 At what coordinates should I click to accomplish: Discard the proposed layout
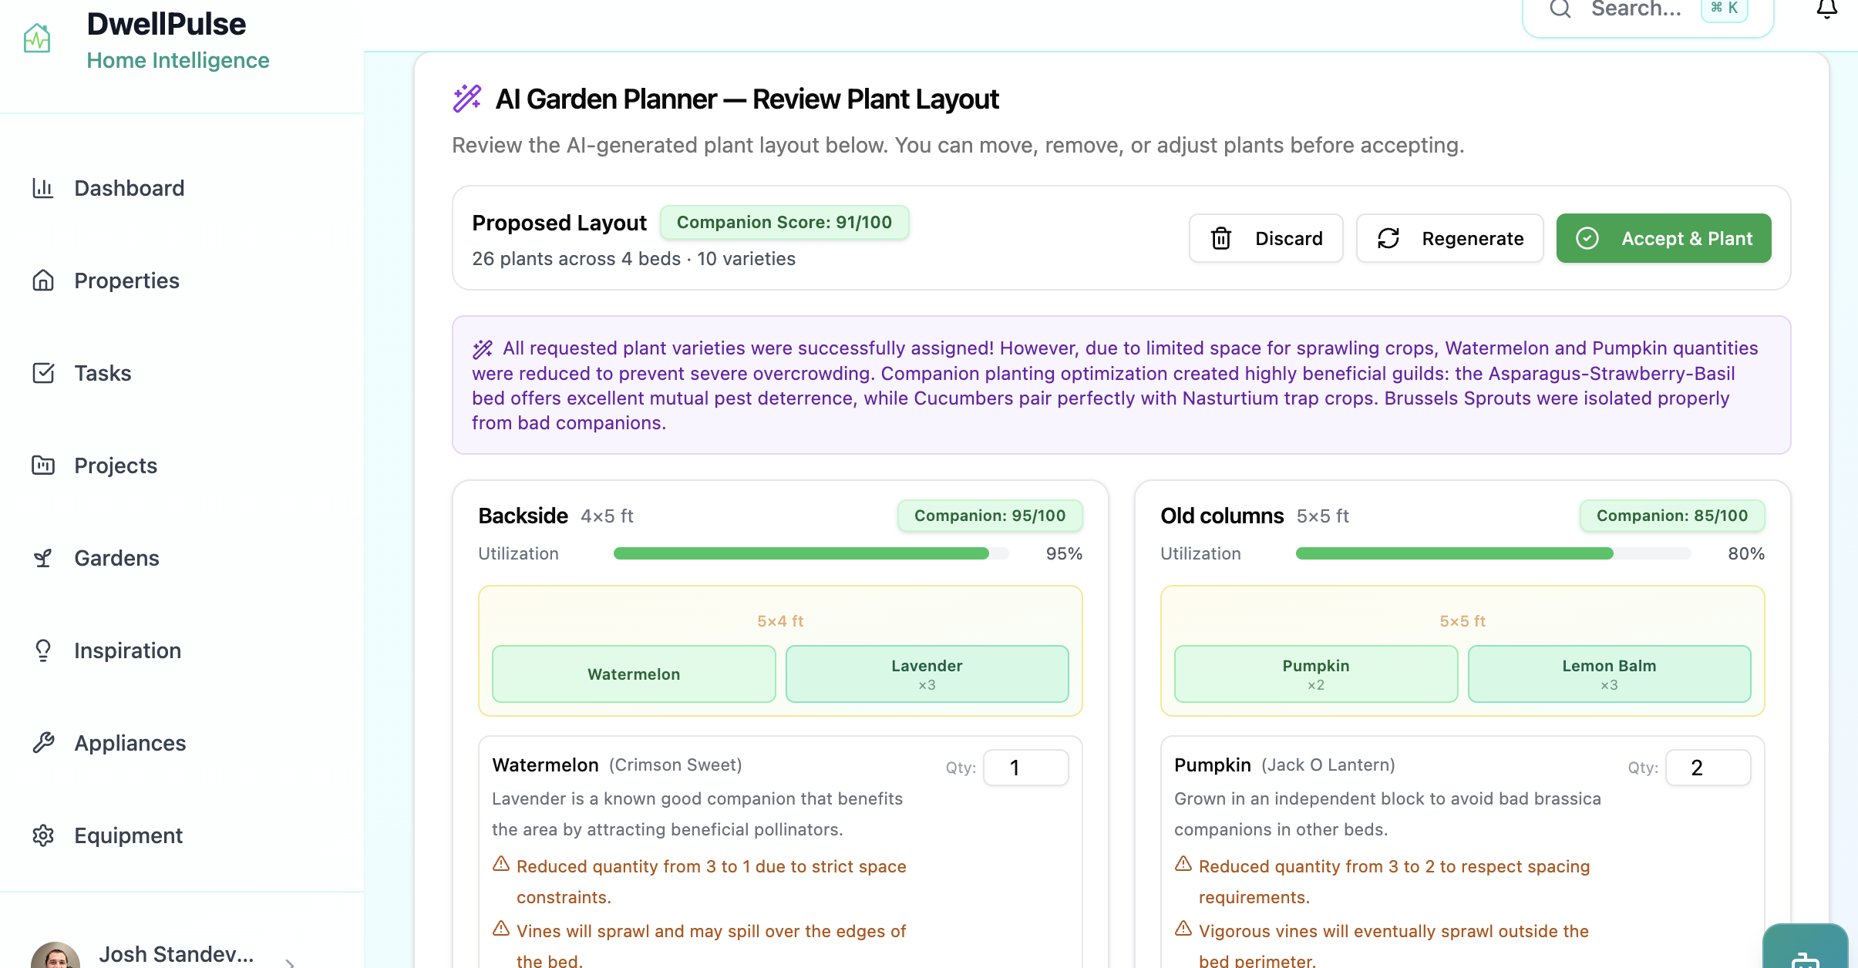[x=1266, y=239]
